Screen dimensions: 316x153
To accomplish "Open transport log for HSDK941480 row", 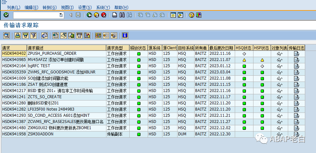I will (296, 128).
